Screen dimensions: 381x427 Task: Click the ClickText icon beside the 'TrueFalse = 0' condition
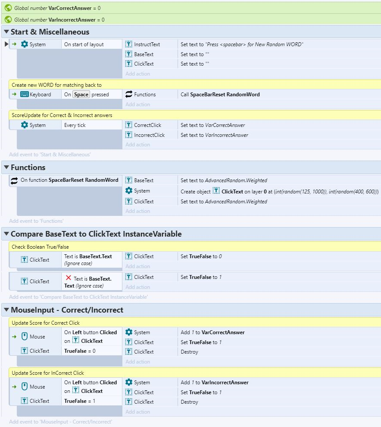[x=25, y=351]
